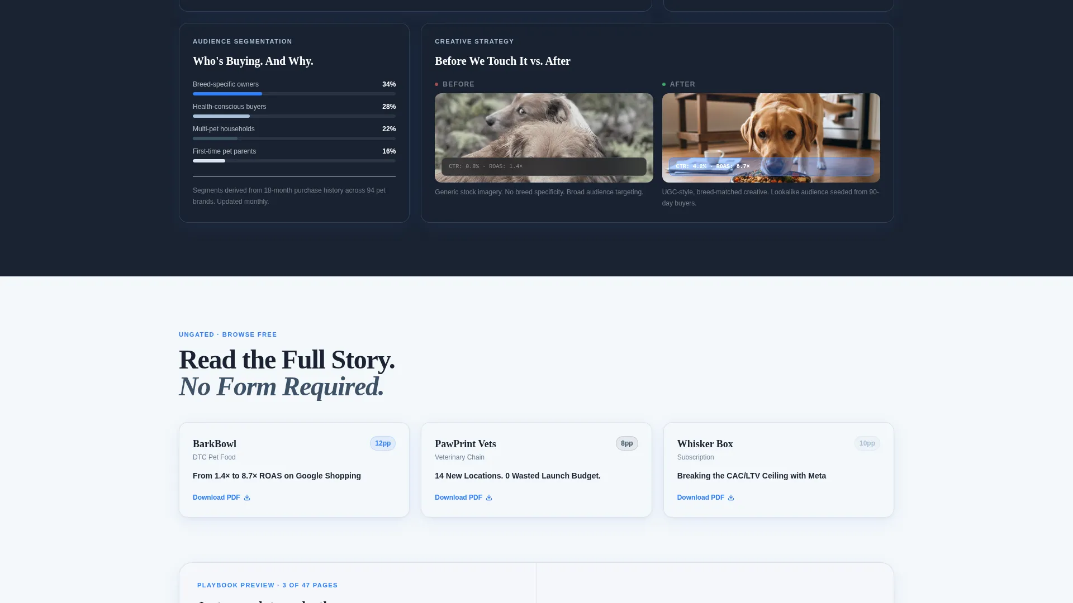Click the Multi-pet households progress bar
Image resolution: width=1073 pixels, height=603 pixels.
click(294, 138)
